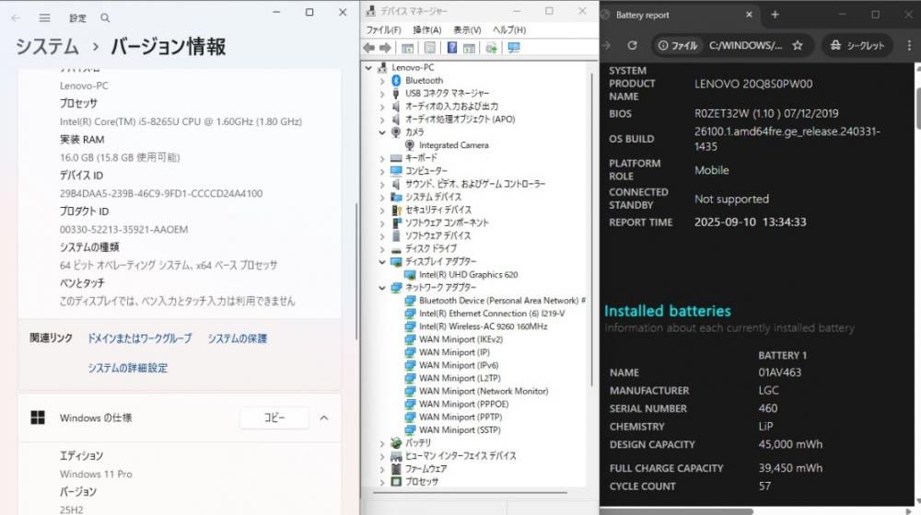This screenshot has height=515, width=921.
Task: Select Bluetooth category icon in device tree
Action: (x=396, y=80)
